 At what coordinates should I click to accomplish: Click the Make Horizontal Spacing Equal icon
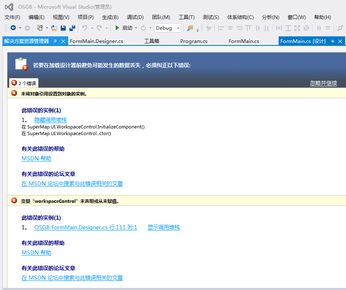point(319,28)
